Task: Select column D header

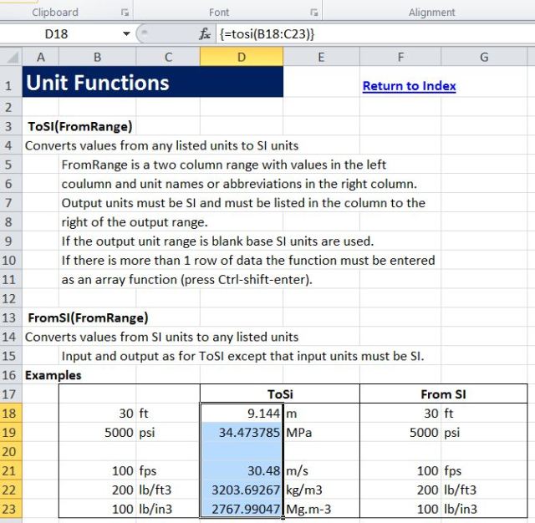Action: pyautogui.click(x=241, y=57)
